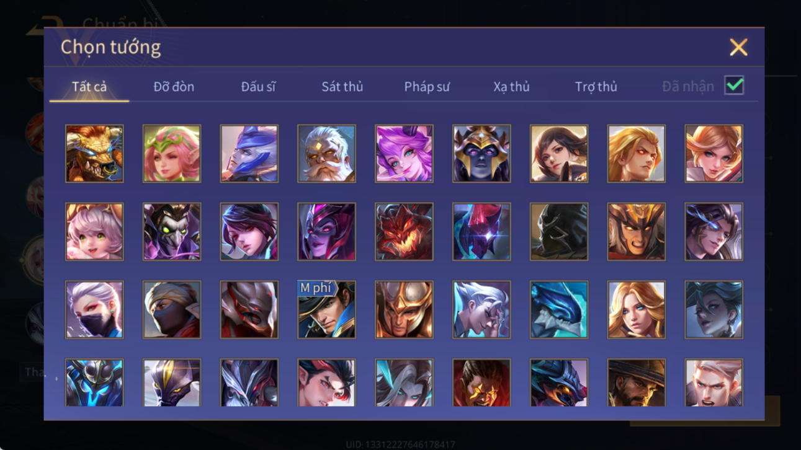Open the 'Đấu sĩ' fighter tab

258,87
